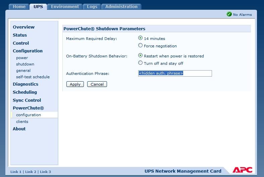Go to power under Configuration
264x177 pixels.
pos(22,58)
